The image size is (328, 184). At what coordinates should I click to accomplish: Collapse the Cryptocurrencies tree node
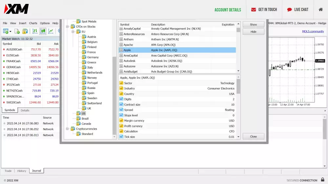(67, 129)
